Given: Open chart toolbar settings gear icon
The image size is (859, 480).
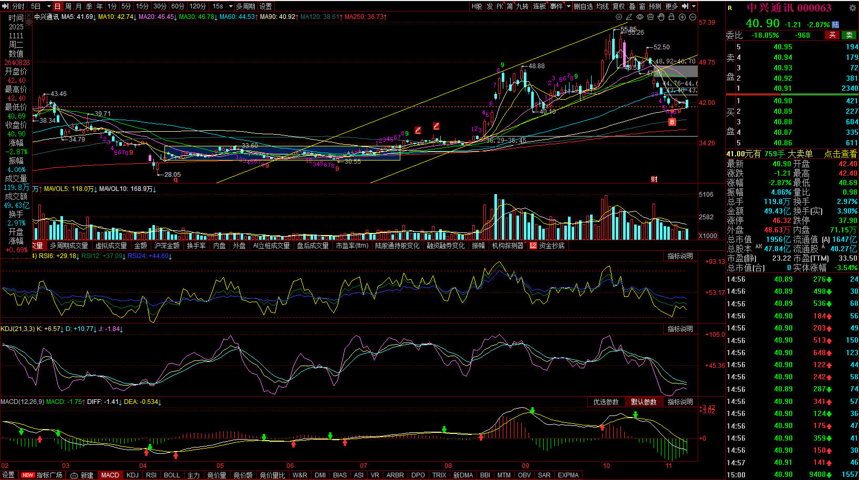Looking at the screenshot, I should (618, 17).
